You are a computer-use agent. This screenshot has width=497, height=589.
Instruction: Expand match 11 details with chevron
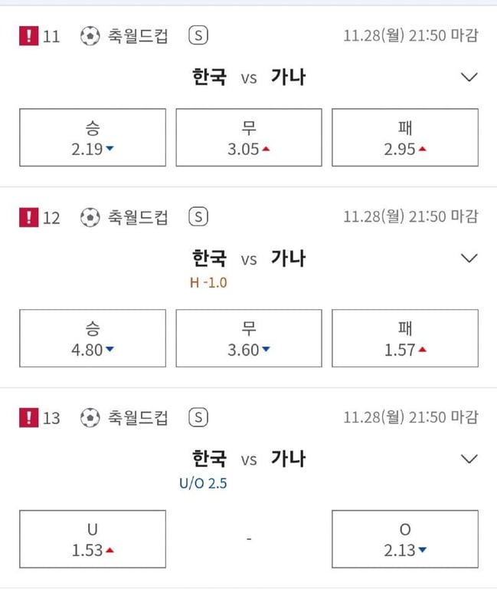(469, 77)
